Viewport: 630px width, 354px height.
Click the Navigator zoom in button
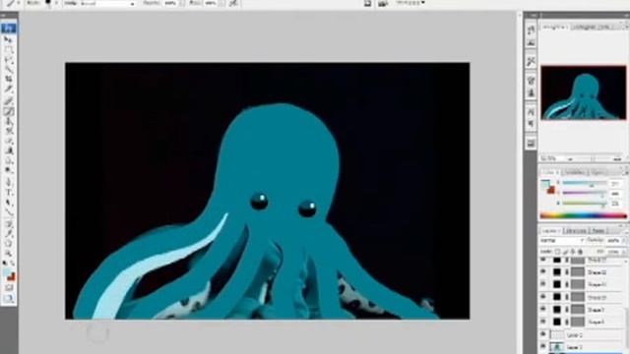[617, 159]
